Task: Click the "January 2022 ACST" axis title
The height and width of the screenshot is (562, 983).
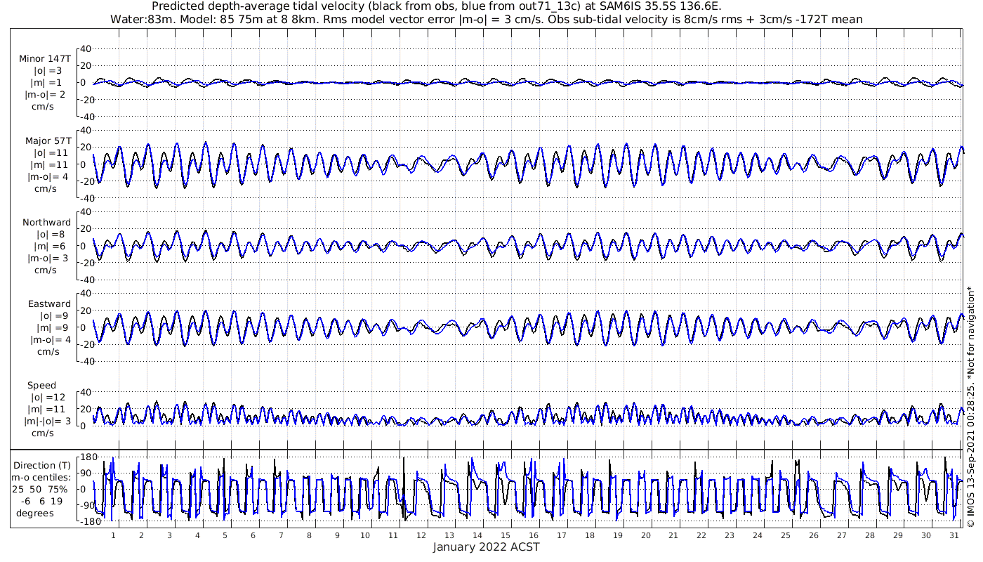Action: pyautogui.click(x=486, y=547)
